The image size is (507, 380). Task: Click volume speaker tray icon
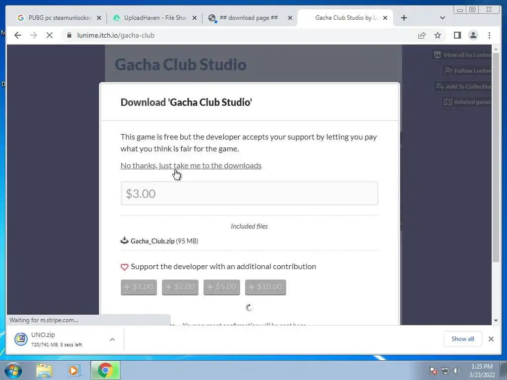(456, 371)
